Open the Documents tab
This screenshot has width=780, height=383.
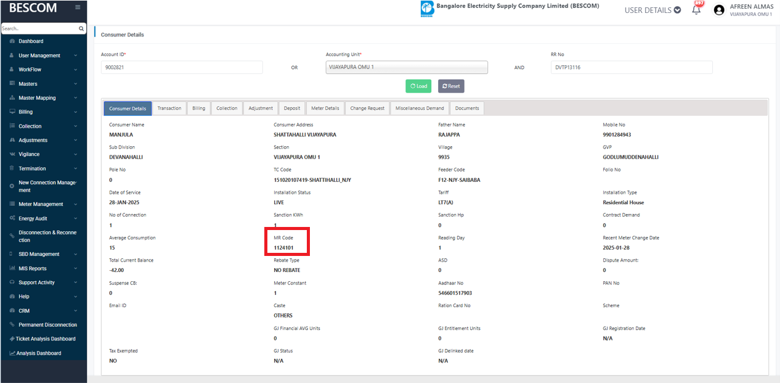[x=467, y=109]
